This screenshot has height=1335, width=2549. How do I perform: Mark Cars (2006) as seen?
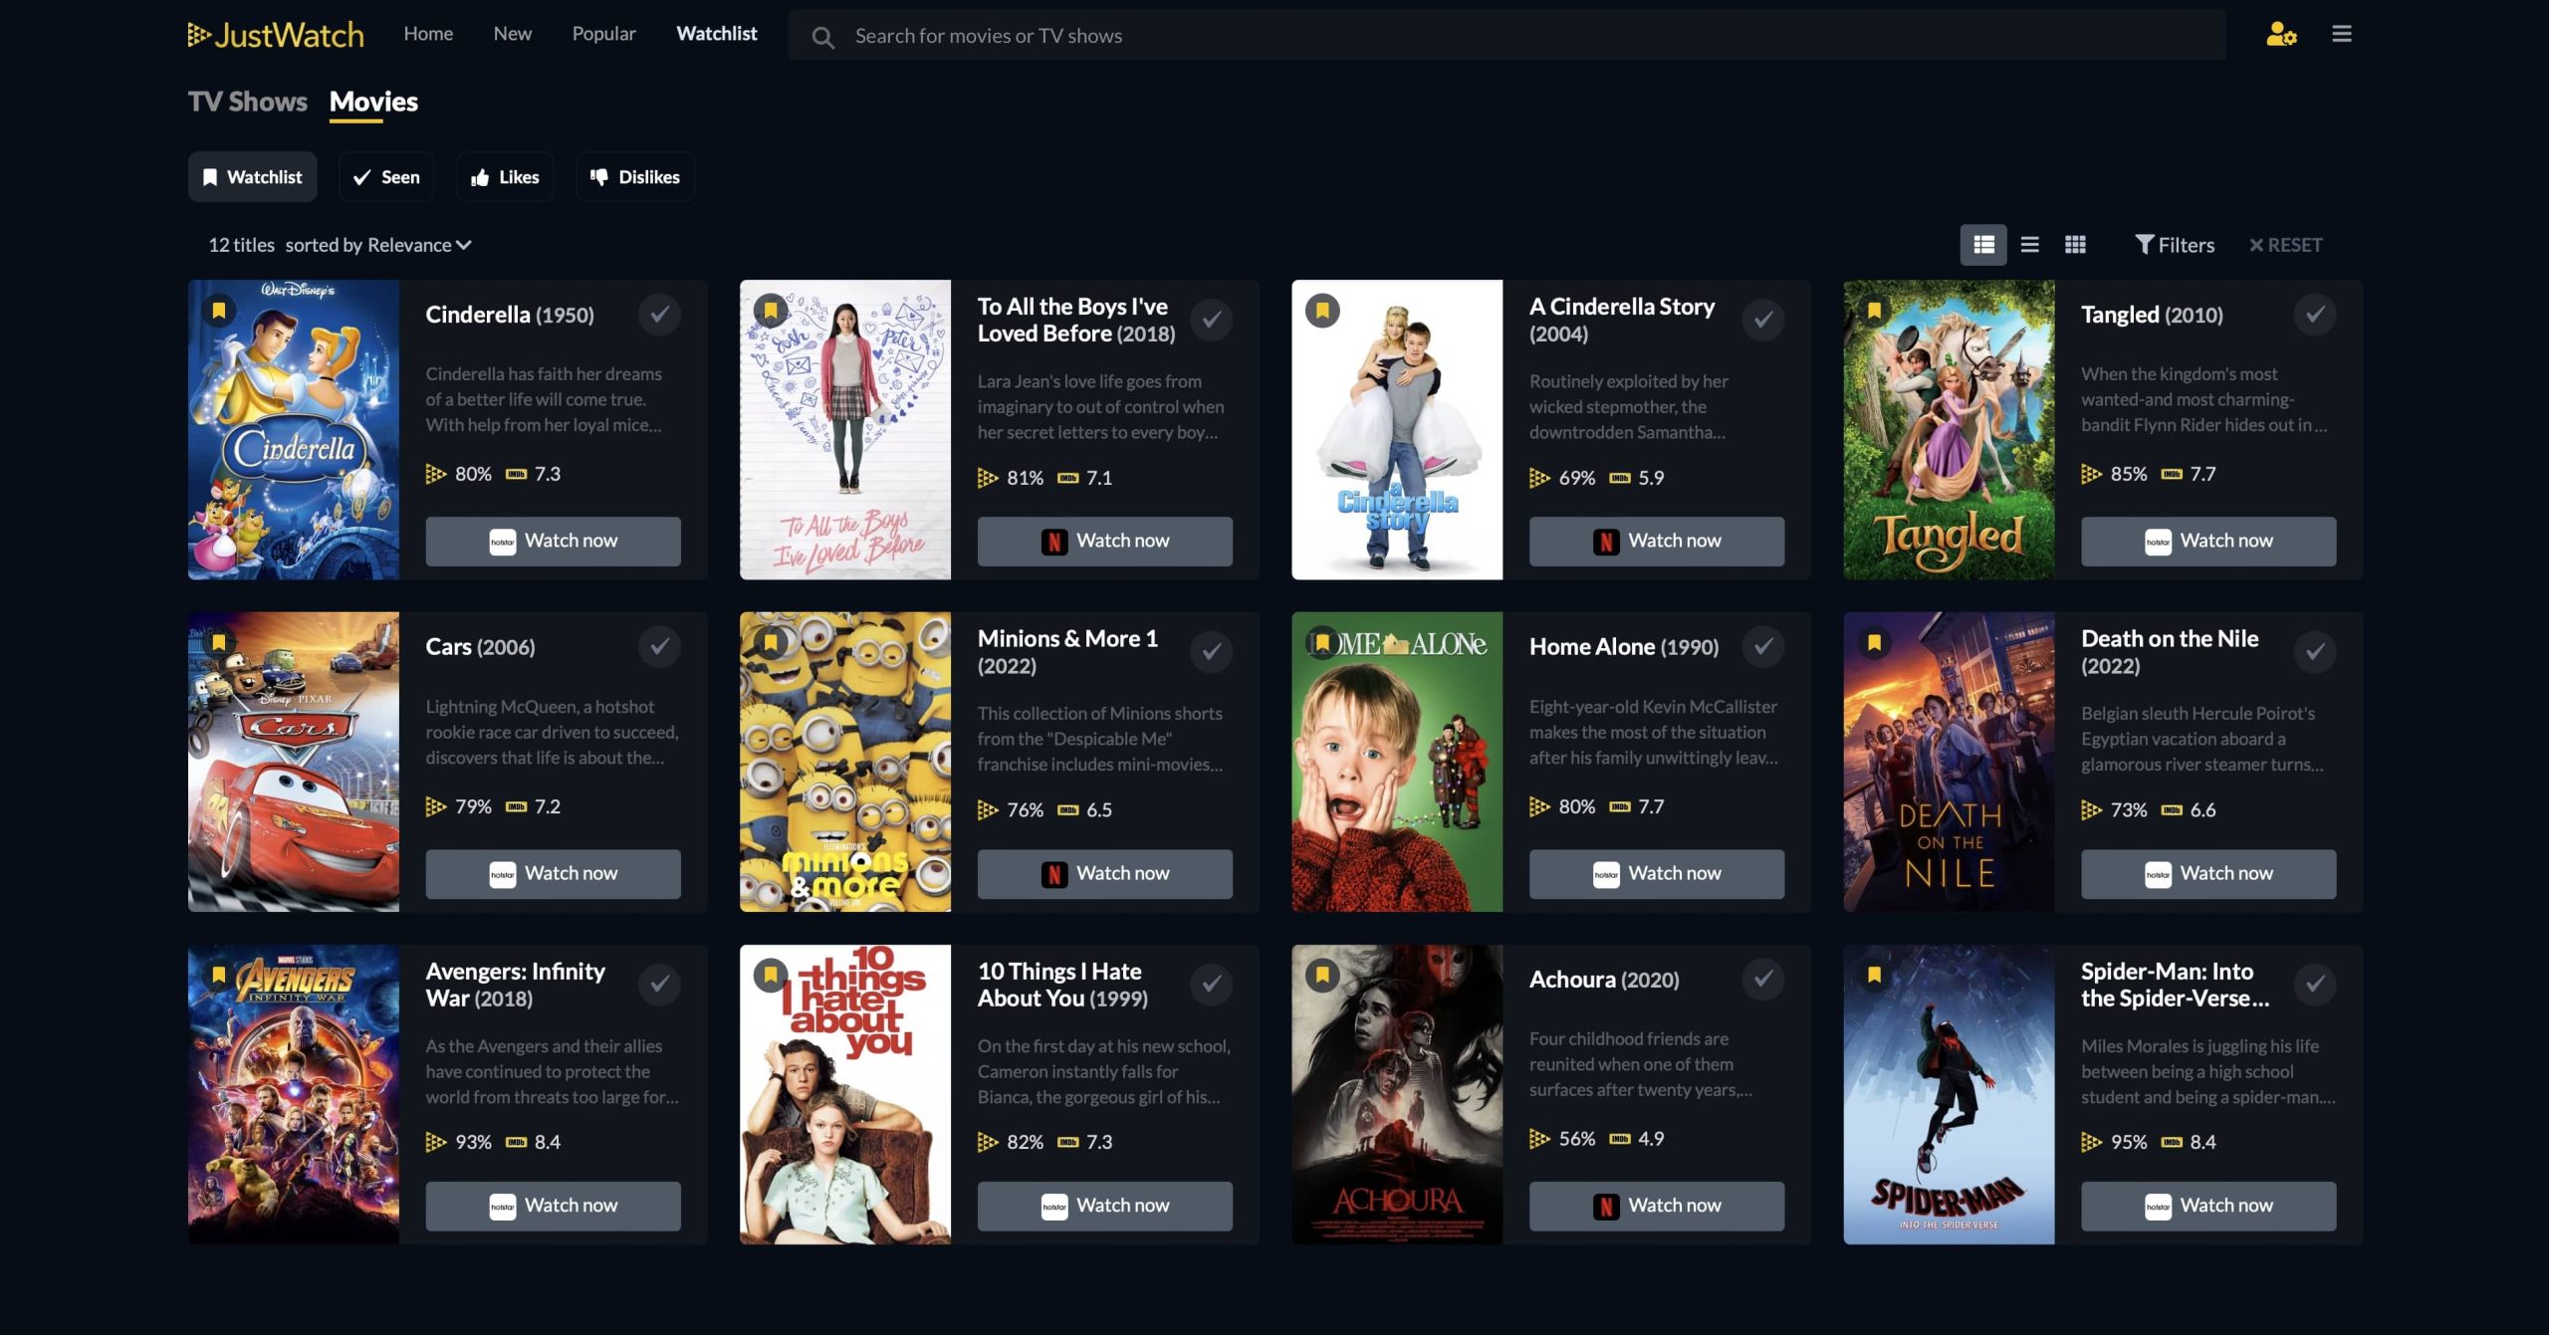pos(659,647)
